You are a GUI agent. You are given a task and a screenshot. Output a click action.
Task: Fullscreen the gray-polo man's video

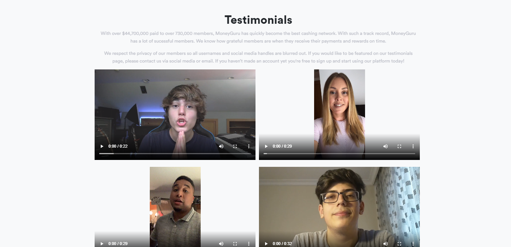pyautogui.click(x=235, y=244)
